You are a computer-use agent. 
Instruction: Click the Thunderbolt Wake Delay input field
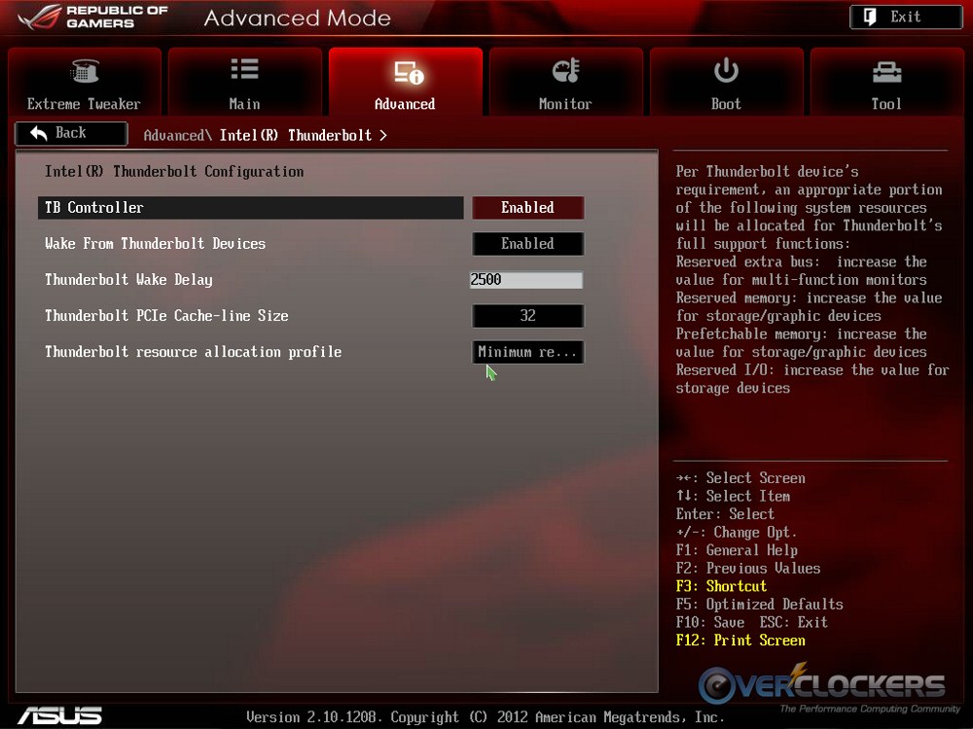point(526,280)
